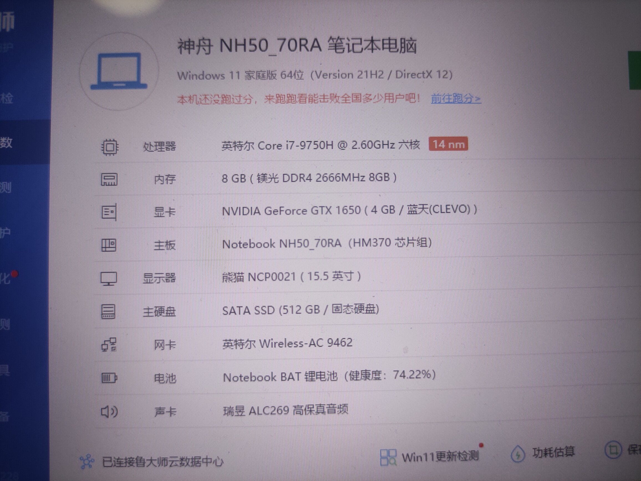Open the 前往跑分 benchmark link
Image resolution: width=641 pixels, height=481 pixels.
[456, 99]
